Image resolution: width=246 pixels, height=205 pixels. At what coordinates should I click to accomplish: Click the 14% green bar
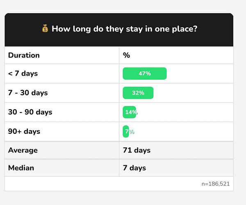tap(130, 112)
